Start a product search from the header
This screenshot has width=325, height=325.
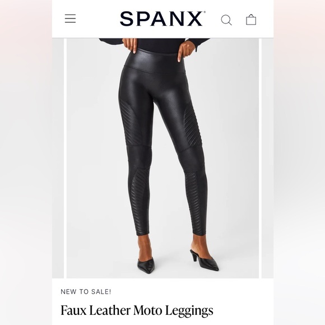226,20
